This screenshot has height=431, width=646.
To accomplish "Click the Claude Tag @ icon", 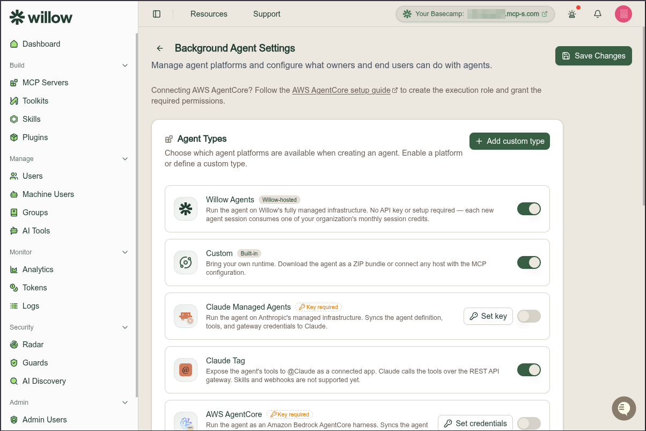I will point(186,370).
